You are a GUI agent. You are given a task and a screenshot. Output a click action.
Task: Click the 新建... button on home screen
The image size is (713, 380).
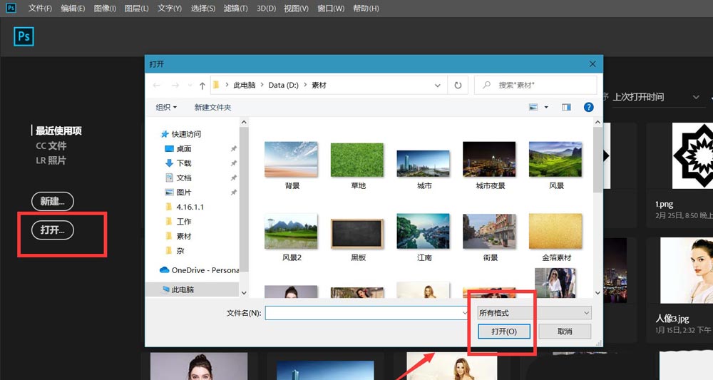tap(53, 201)
